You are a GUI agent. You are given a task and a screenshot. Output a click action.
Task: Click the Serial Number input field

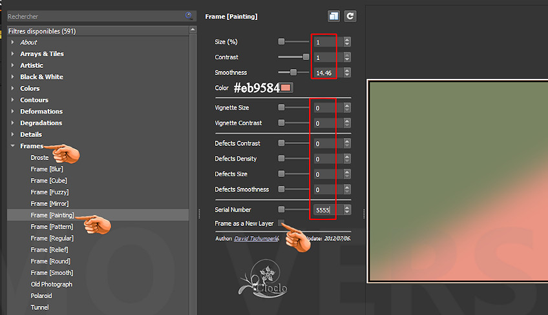[x=324, y=210]
